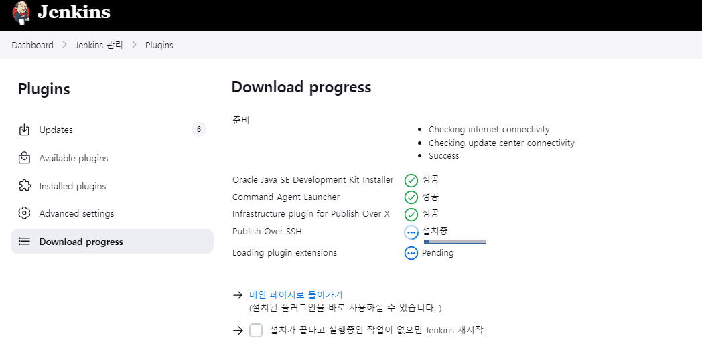
Task: Click the Publish Over SSH plugin name
Action: coord(267,232)
